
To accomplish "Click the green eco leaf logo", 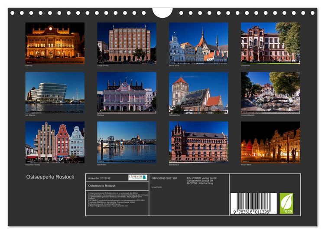I will (286, 203).
